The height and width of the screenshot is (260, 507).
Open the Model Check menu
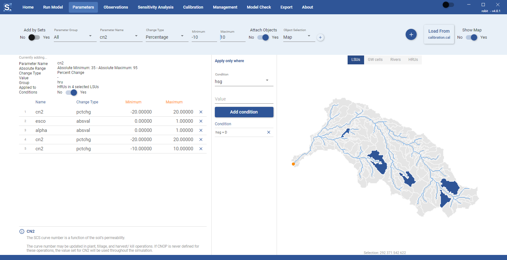coord(259,7)
